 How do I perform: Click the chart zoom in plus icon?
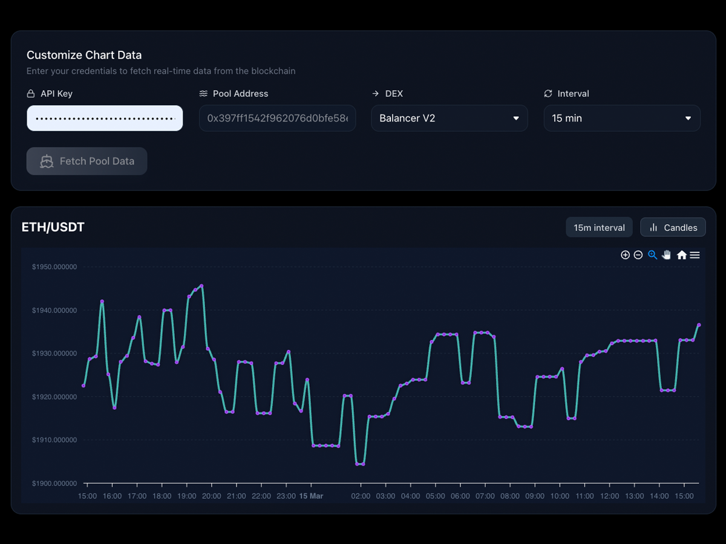tap(625, 255)
